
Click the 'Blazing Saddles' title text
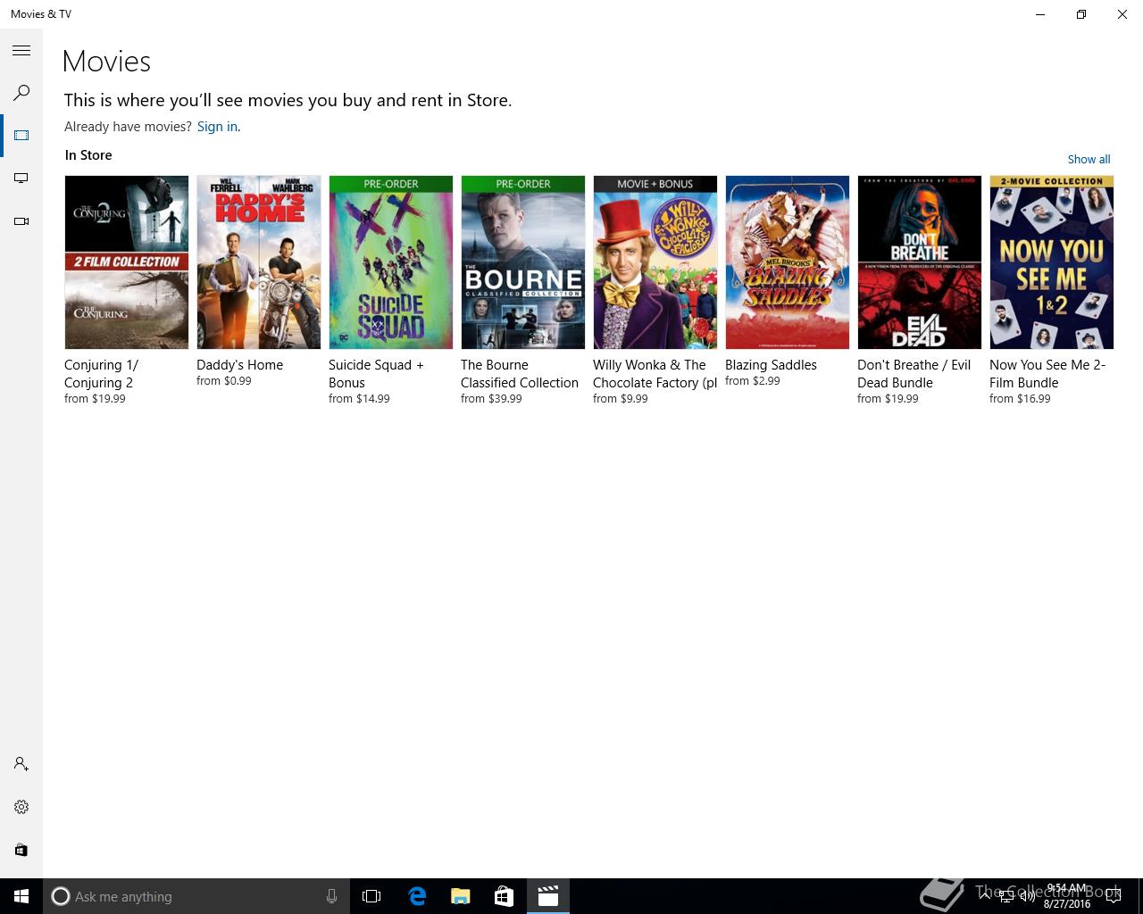[771, 365]
